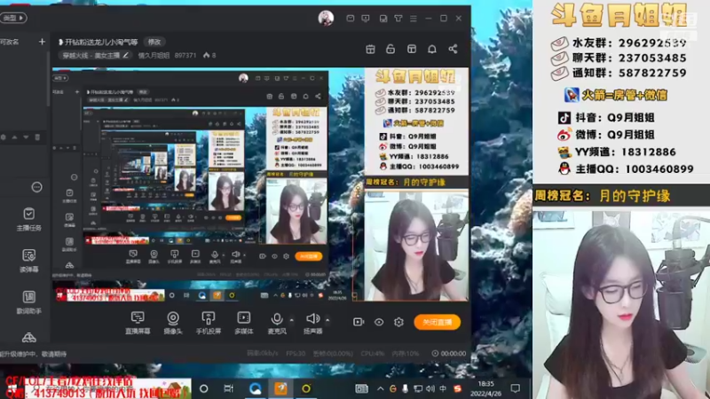Open the layout panel icon in header
Screen dimensions: 710x399
point(412,49)
